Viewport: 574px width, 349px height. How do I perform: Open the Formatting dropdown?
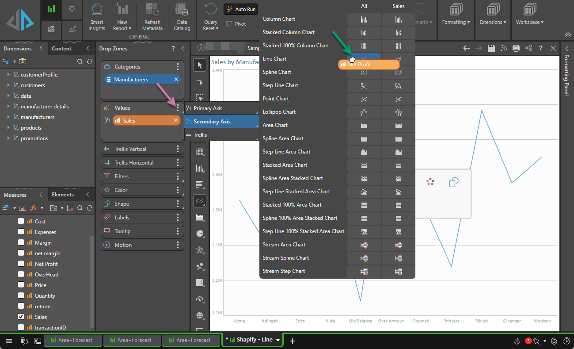click(456, 22)
